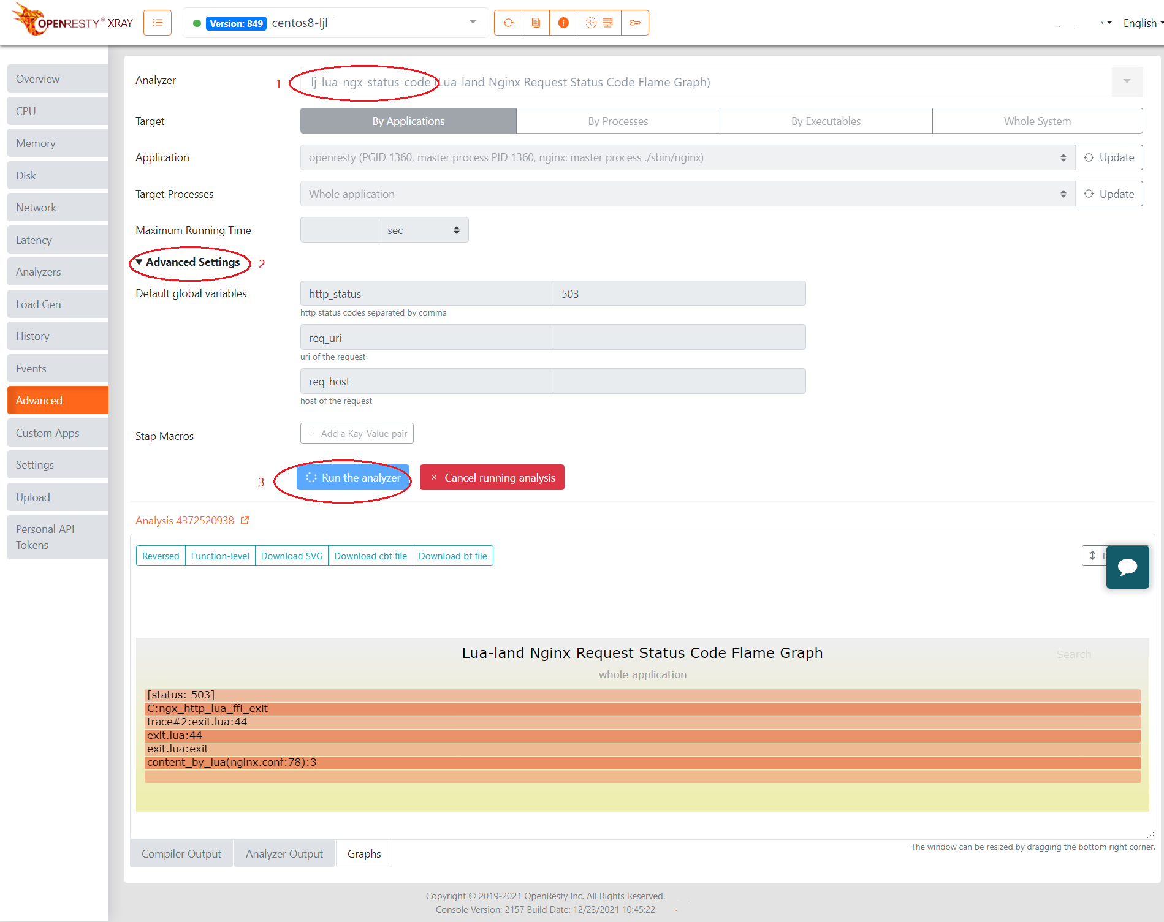The width and height of the screenshot is (1164, 922).
Task: Open the centos8-ljl server dropdown
Action: tap(336, 23)
